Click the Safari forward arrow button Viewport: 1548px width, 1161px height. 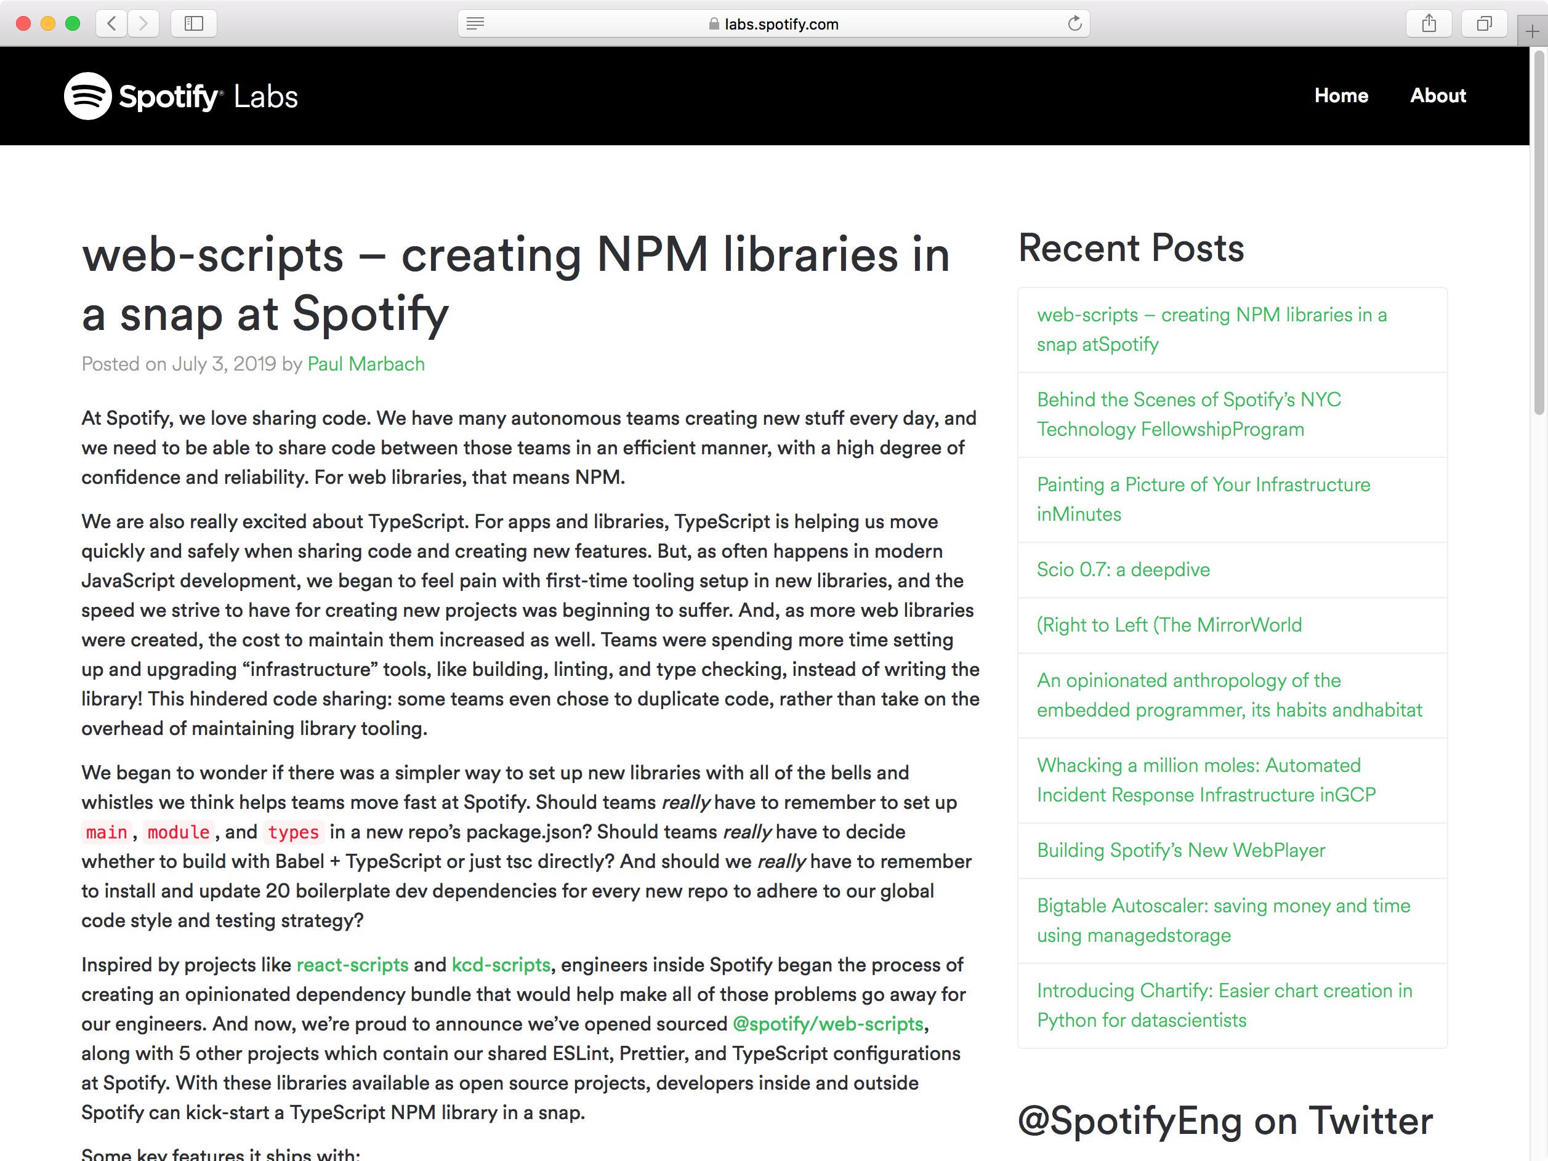(x=143, y=24)
